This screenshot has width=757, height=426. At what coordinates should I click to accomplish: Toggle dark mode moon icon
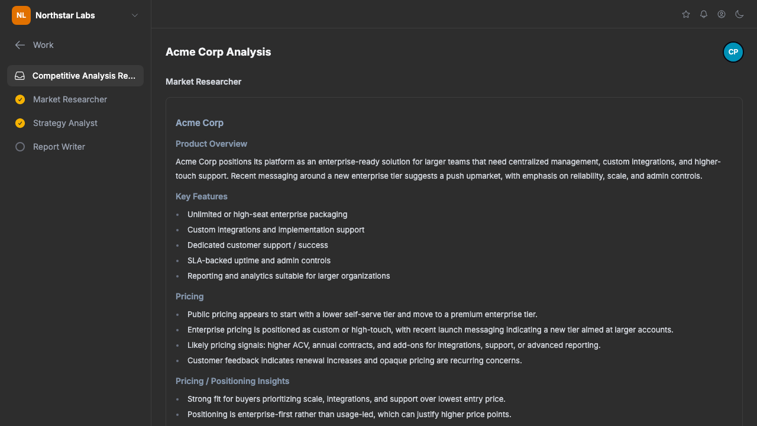click(739, 14)
